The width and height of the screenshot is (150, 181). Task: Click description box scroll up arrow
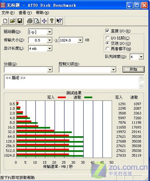point(141,78)
